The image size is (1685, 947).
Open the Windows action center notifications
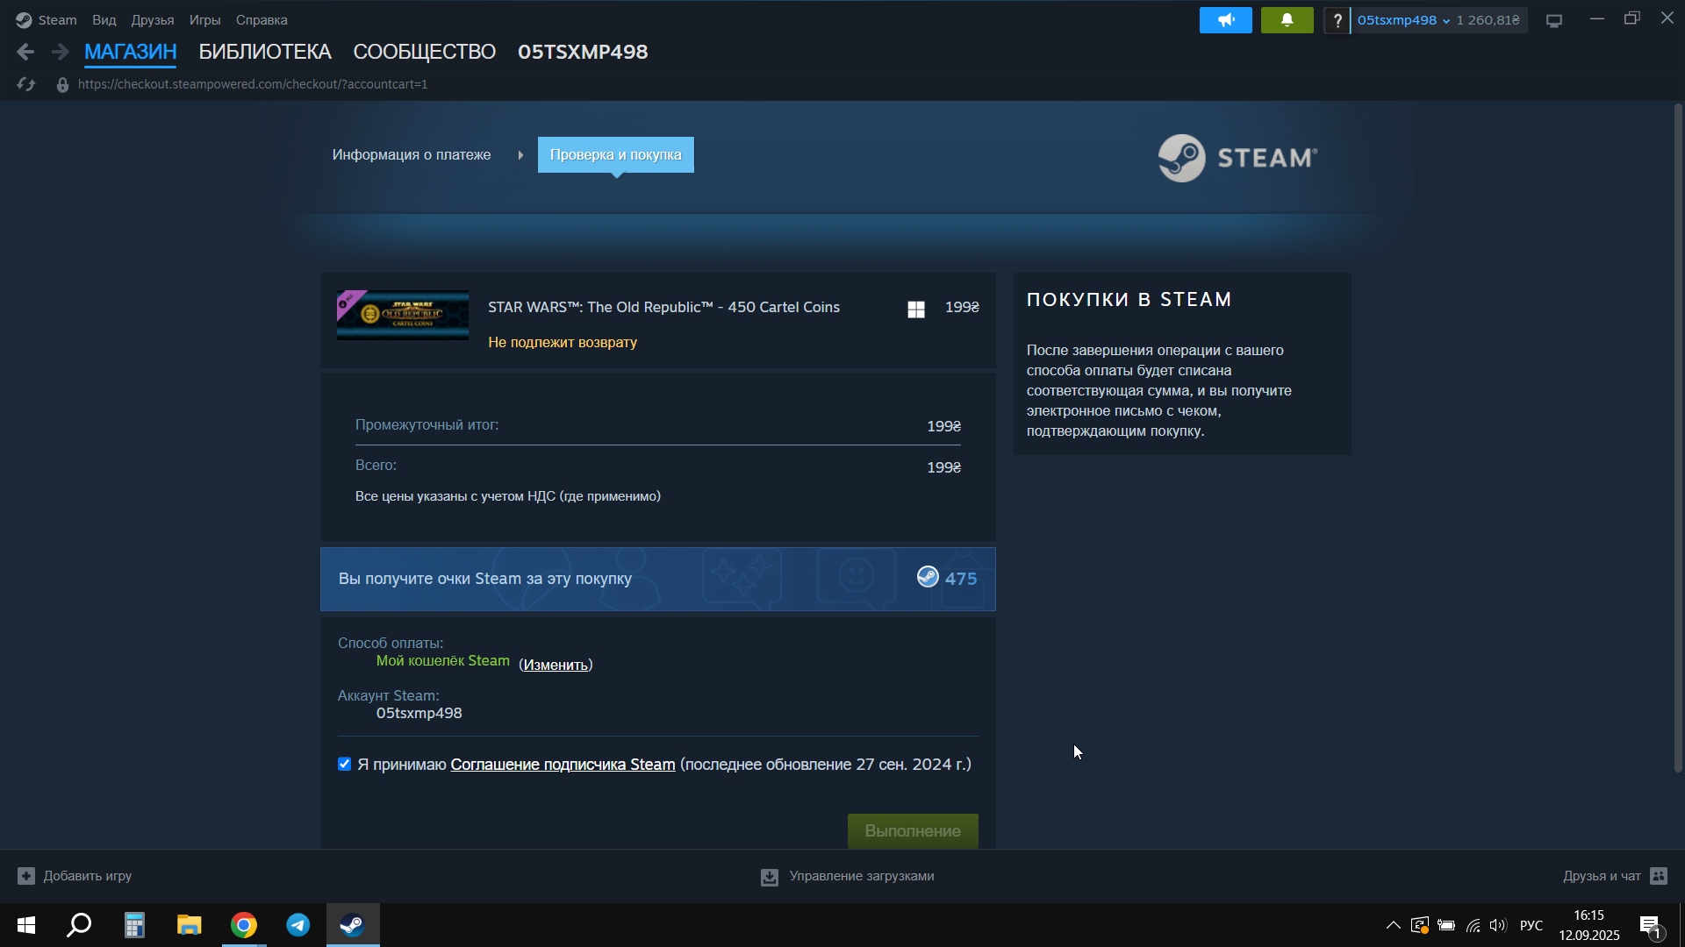point(1650,926)
